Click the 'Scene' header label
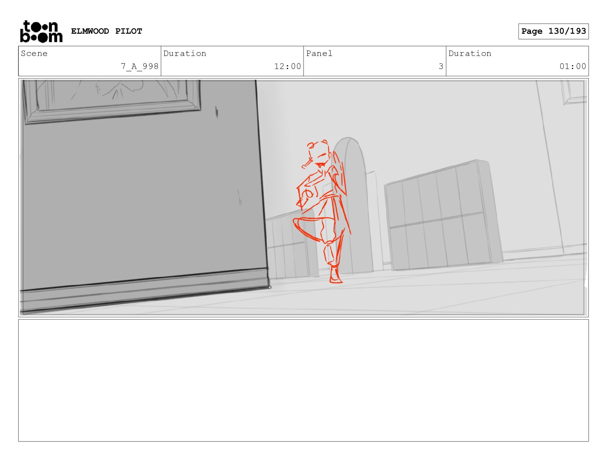 pyautogui.click(x=34, y=53)
